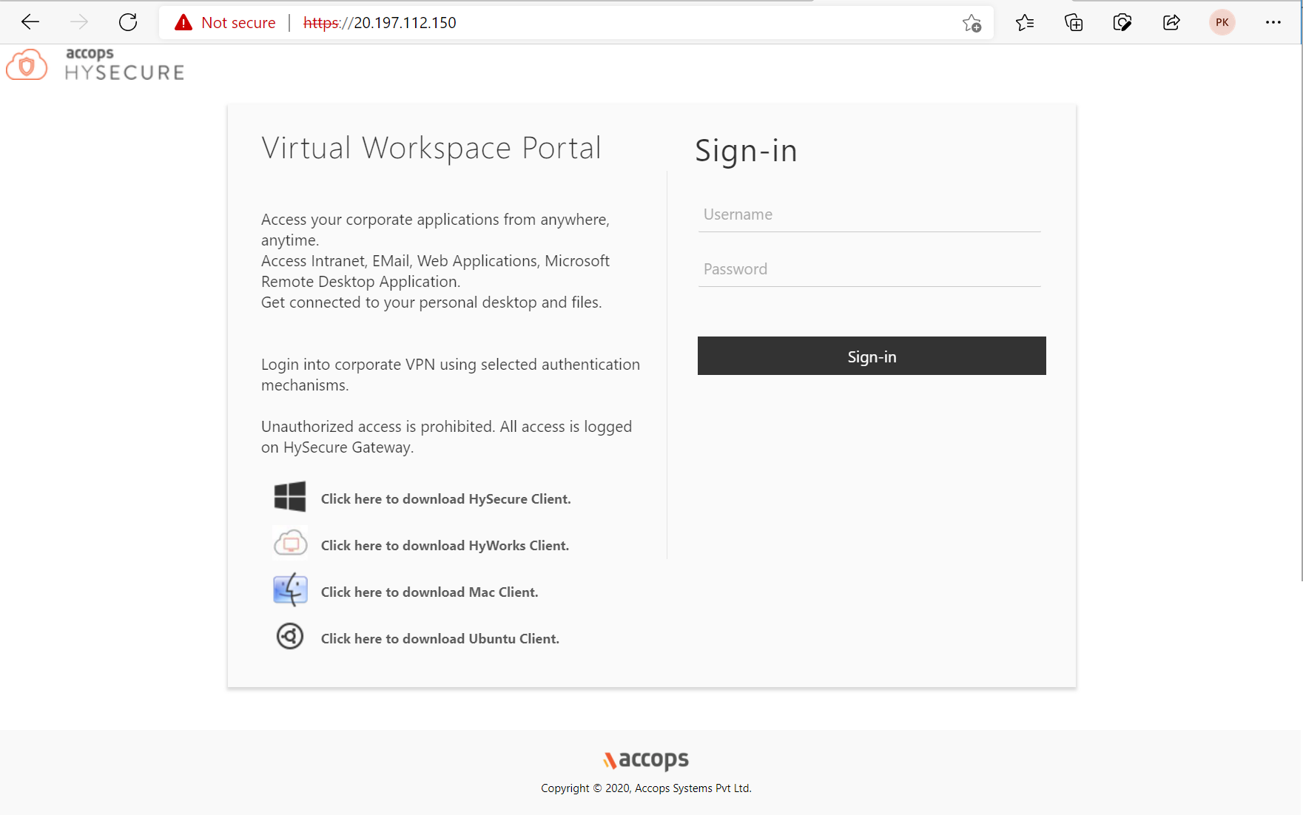
Task: Open the Not secure warning indicator
Action: click(x=225, y=23)
